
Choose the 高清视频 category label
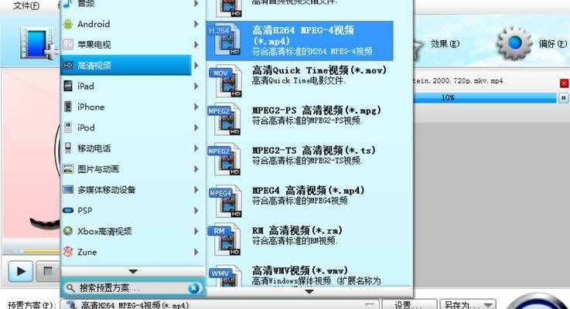94,66
